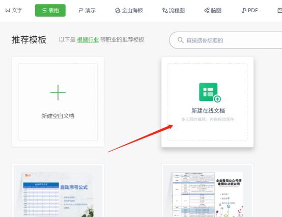The width and height of the screenshot is (282, 217).
Task: Click the partially visible tab icon after PDF
Action: [x=280, y=10]
